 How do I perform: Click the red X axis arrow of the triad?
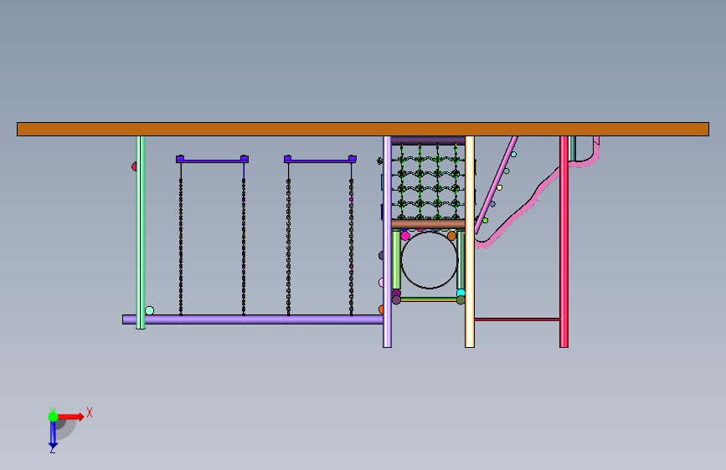(x=71, y=416)
